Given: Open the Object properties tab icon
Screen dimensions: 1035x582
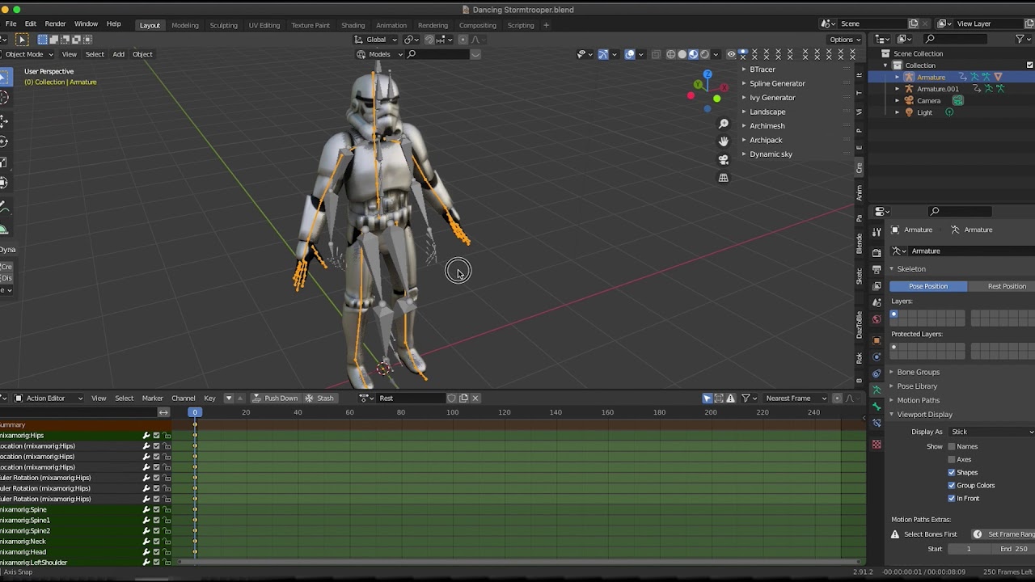Looking at the screenshot, I should coord(877,340).
